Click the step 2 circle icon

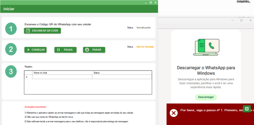11,49
